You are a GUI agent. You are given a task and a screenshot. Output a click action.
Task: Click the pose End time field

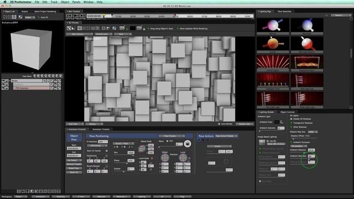[74, 155]
